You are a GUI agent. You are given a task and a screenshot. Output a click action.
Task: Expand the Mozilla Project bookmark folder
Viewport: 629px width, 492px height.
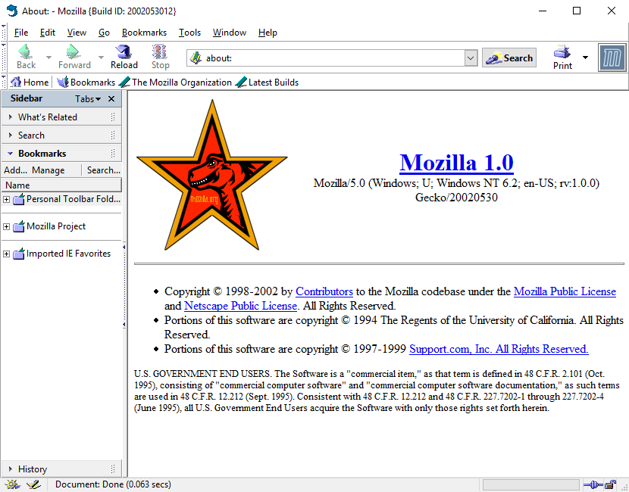(x=7, y=227)
